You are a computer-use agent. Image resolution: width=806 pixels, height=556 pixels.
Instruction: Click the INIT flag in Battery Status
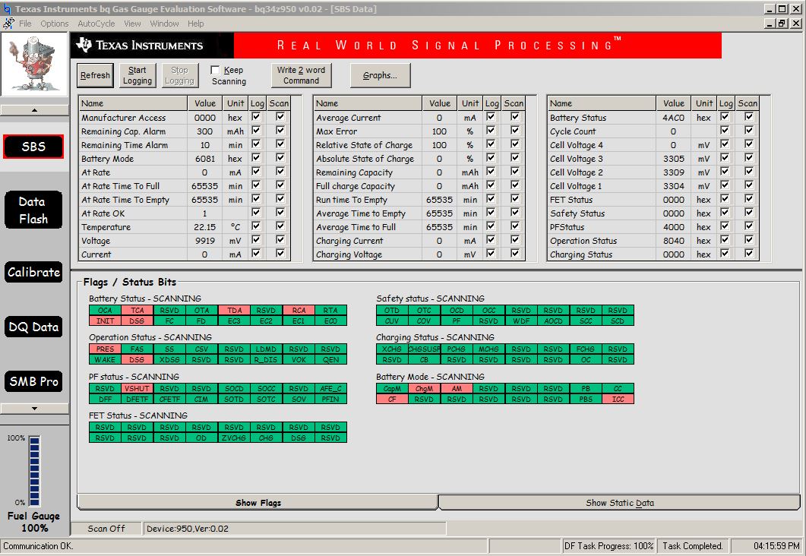click(105, 321)
